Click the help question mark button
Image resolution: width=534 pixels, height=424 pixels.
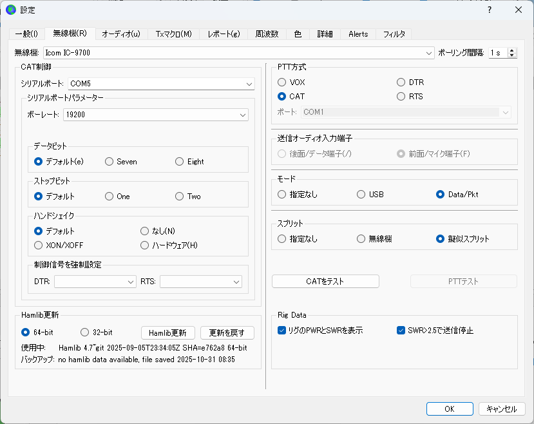pos(490,10)
